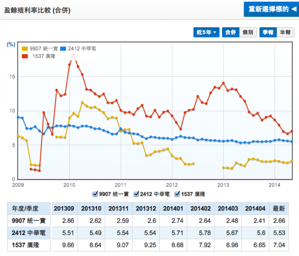The height and width of the screenshot is (256, 299).
Task: Open the 近5年 time range dropdown
Action: [206, 33]
